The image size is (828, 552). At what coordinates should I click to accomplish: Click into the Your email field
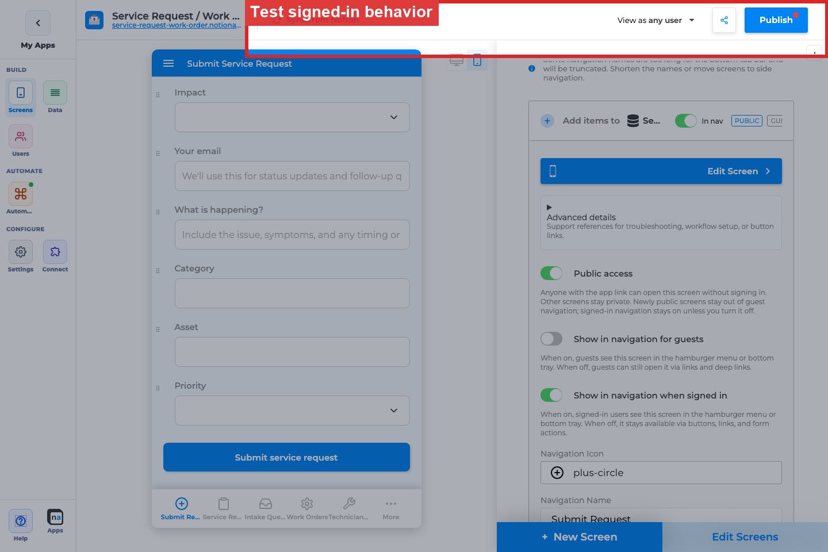(292, 176)
